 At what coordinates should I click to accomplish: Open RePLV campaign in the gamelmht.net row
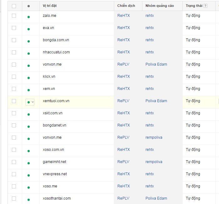[x=123, y=162]
